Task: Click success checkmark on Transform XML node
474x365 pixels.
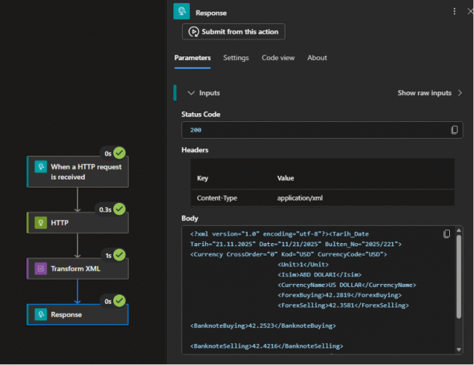Action: pos(119,255)
